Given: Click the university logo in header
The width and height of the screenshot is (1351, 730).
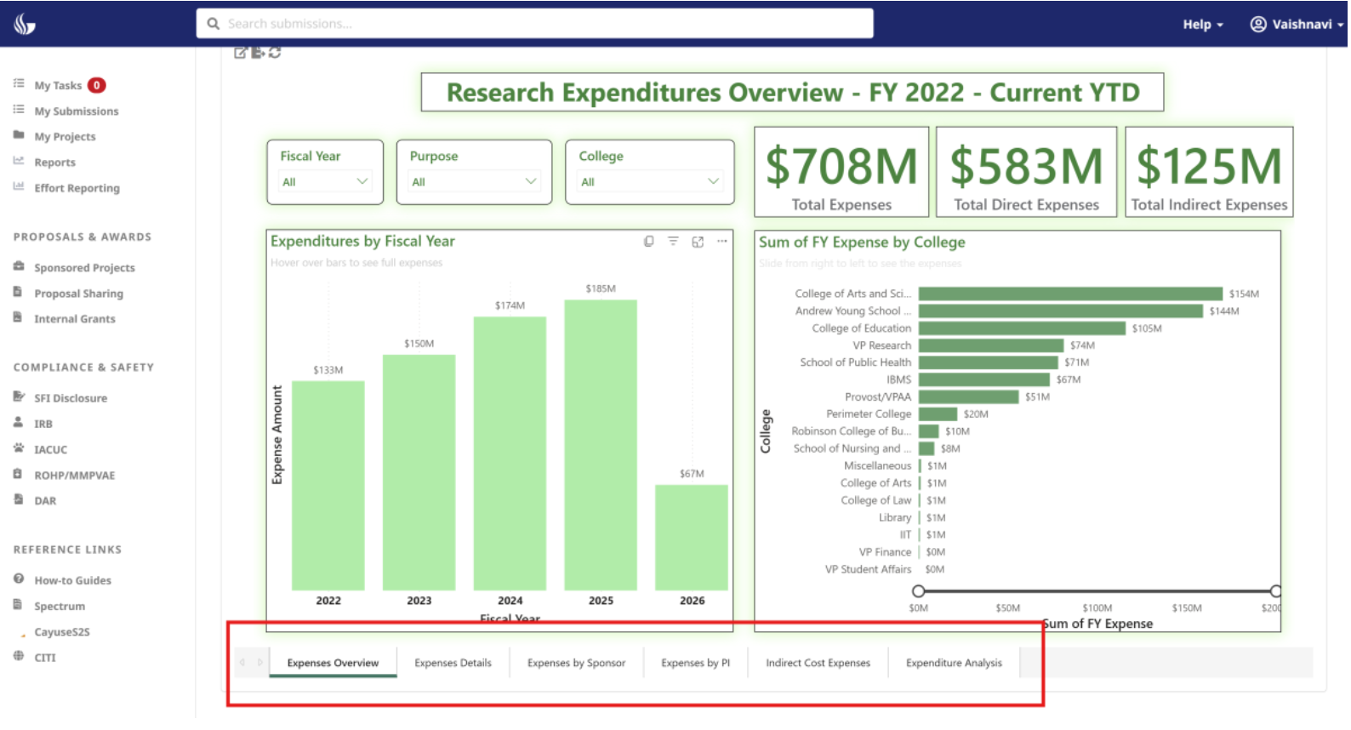Looking at the screenshot, I should point(25,24).
